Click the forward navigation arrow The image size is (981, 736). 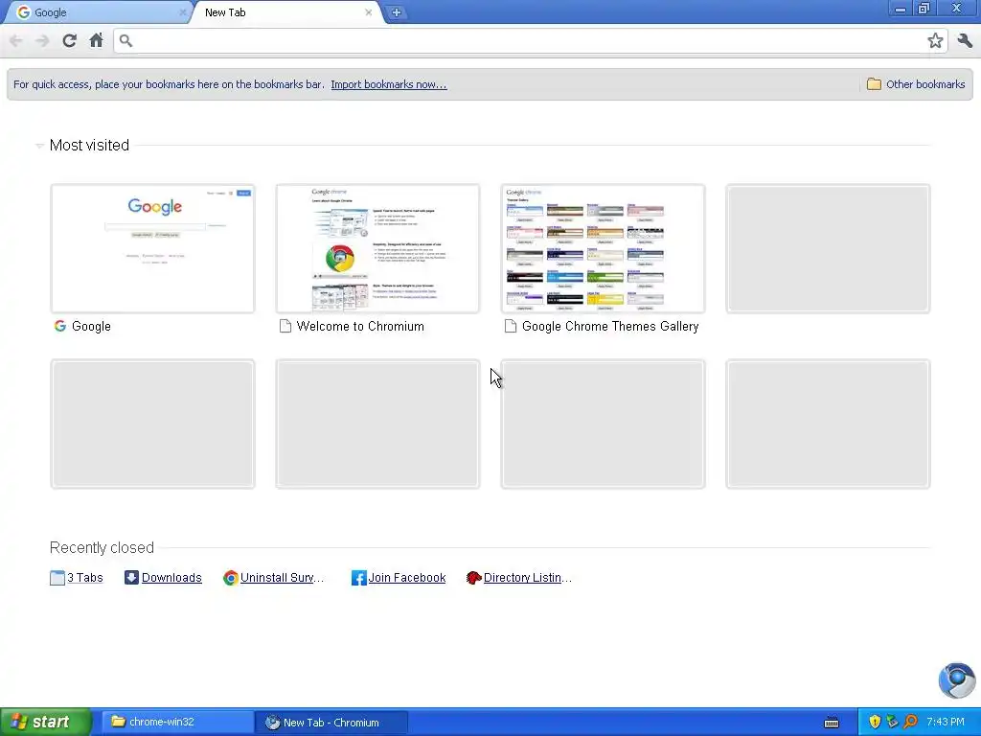[42, 40]
